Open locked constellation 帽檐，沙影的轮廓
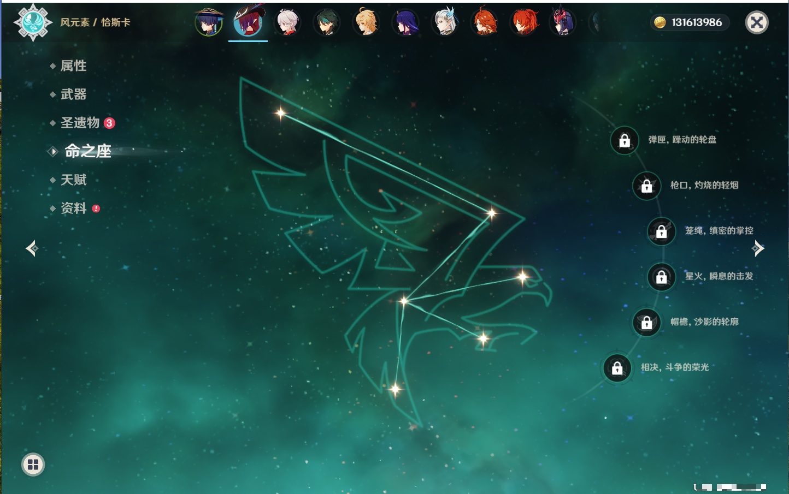Viewport: 789px width, 494px height. (x=646, y=322)
